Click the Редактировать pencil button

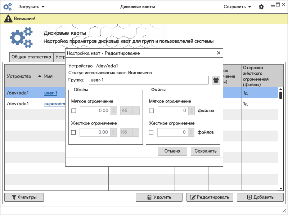click(210, 197)
